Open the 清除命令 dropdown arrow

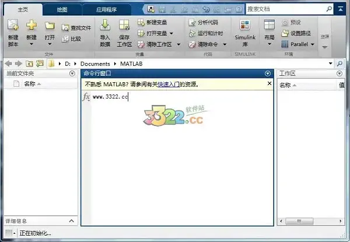coord(225,44)
